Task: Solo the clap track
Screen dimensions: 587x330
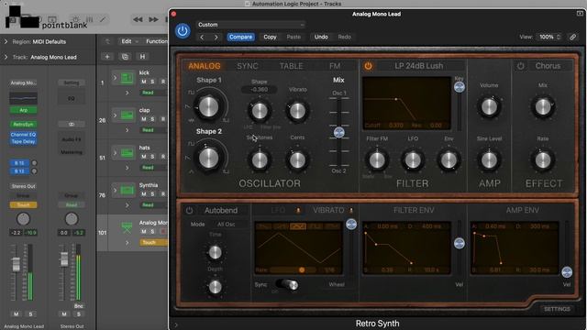Action: coord(152,119)
